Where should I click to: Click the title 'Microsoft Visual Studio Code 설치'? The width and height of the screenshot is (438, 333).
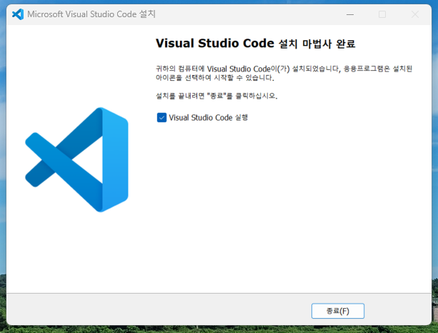point(91,14)
